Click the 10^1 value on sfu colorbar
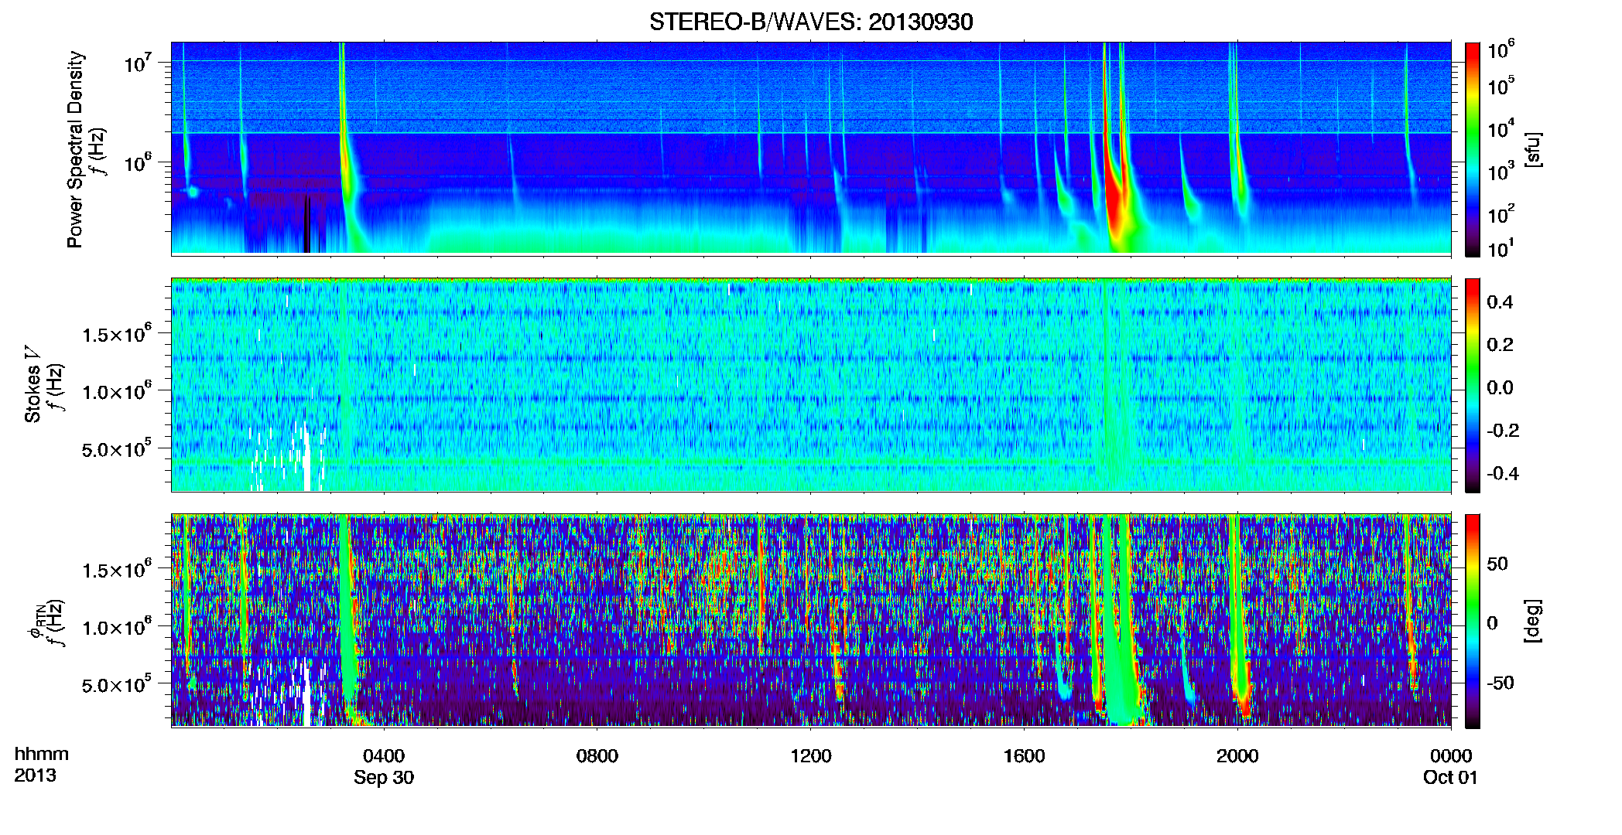The image size is (1622, 835). coord(1501,248)
